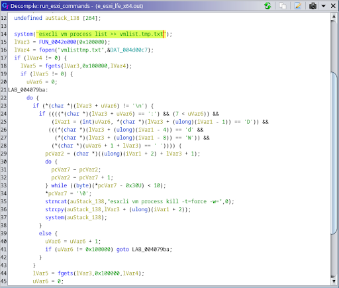Click fgets on line 18
339x288 pixels.
click(x=53, y=66)
